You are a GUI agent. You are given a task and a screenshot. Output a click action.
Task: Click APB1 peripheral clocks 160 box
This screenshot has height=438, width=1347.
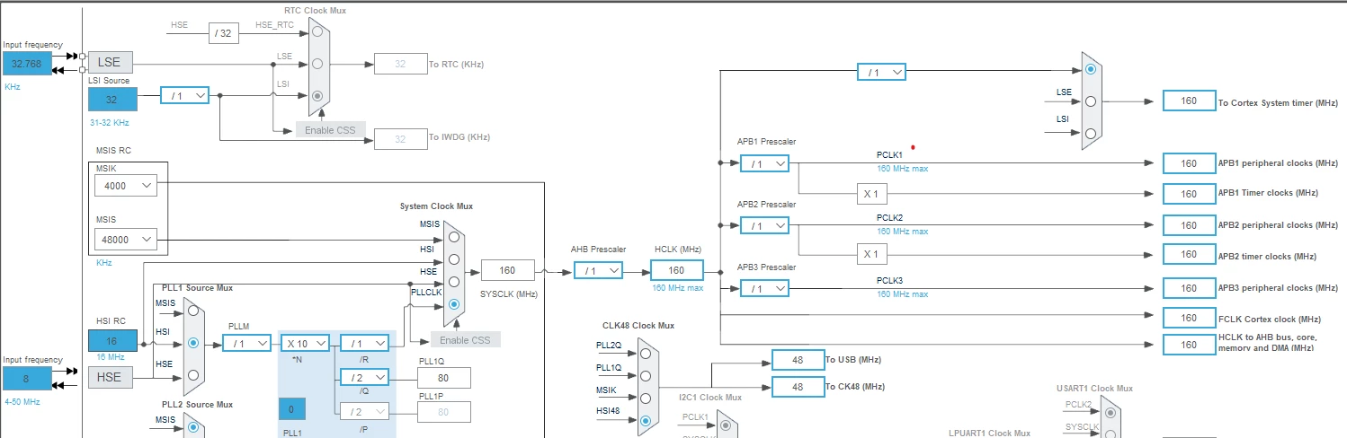[1189, 163]
